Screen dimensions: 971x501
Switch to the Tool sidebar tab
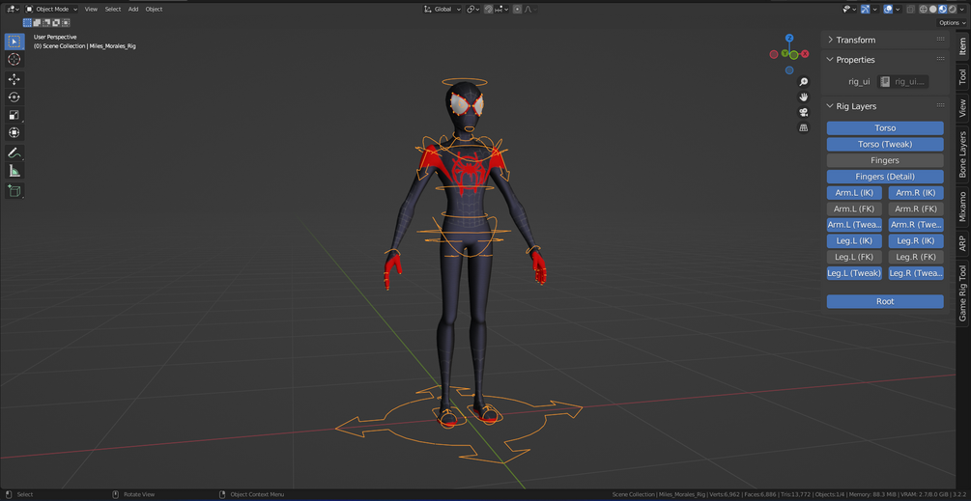pyautogui.click(x=962, y=76)
